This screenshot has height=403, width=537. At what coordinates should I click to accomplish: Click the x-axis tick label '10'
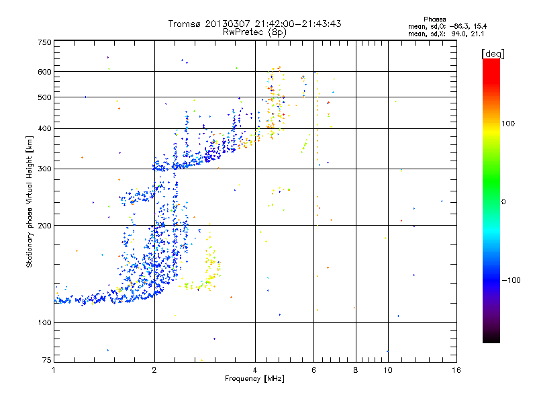tap(388, 370)
